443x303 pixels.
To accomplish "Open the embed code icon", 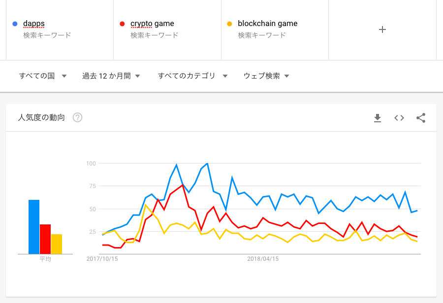I will coord(399,118).
